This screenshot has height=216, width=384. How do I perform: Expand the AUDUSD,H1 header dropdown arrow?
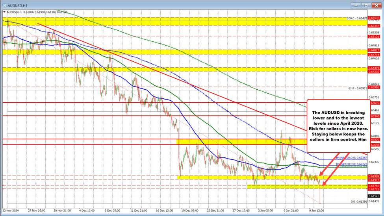pyautogui.click(x=4, y=12)
